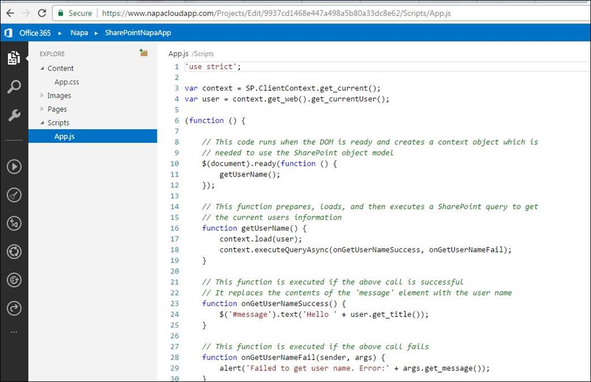Select the Pages folder
Image resolution: width=591 pixels, height=382 pixels.
pos(57,109)
